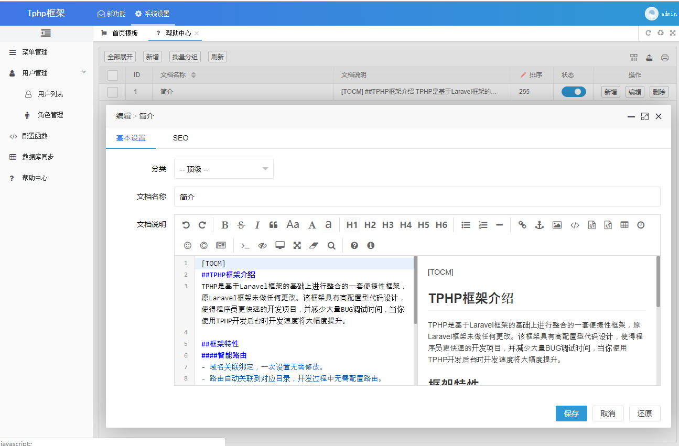Clear editor content with eraser icon
This screenshot has width=679, height=446.
pos(314,245)
